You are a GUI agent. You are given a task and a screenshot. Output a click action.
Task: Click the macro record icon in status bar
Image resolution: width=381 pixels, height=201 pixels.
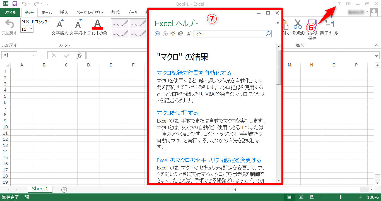click(x=27, y=197)
